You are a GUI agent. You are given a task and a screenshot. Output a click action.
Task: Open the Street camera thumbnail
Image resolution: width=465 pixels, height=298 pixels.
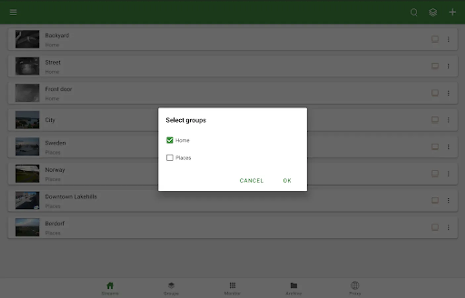[27, 66]
